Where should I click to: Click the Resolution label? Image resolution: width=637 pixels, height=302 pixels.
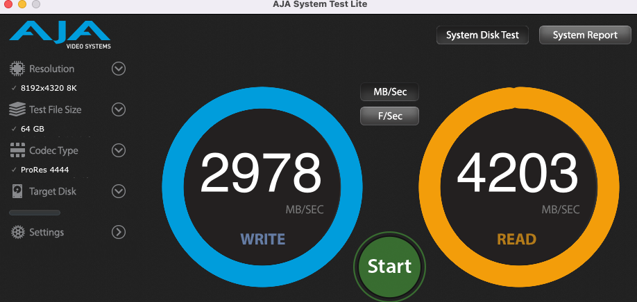click(x=51, y=69)
